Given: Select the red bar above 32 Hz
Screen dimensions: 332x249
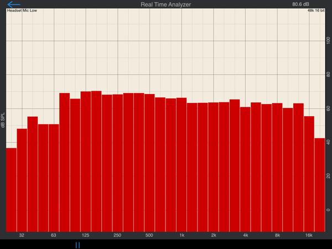Looking at the screenshot, I should tap(22, 180).
